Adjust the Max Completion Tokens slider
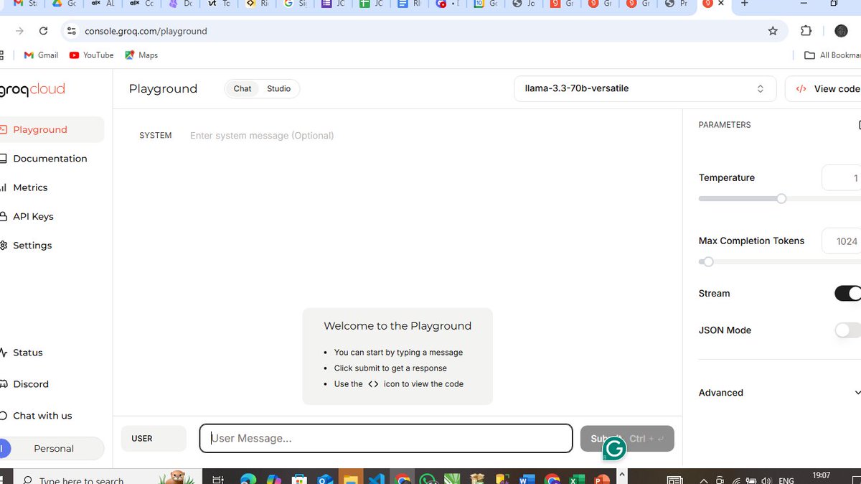 pyautogui.click(x=708, y=262)
